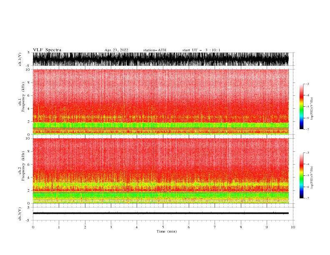Click the time axis tick label "2"
This screenshot has height=255, width=330.
[x=85, y=227]
